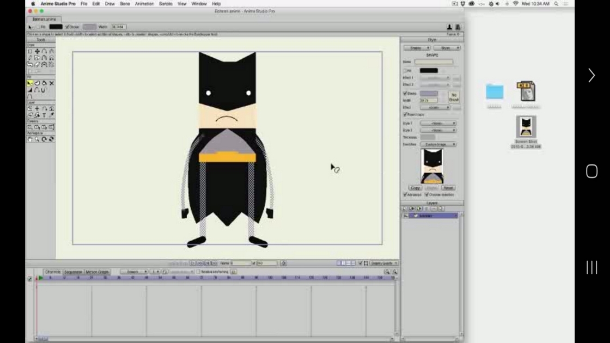
Task: Zoom in the timeline with magnifier plus
Action: 387,272
